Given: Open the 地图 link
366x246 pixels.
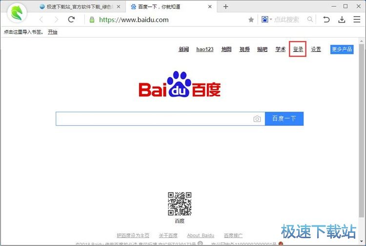Looking at the screenshot, I should [x=226, y=49].
